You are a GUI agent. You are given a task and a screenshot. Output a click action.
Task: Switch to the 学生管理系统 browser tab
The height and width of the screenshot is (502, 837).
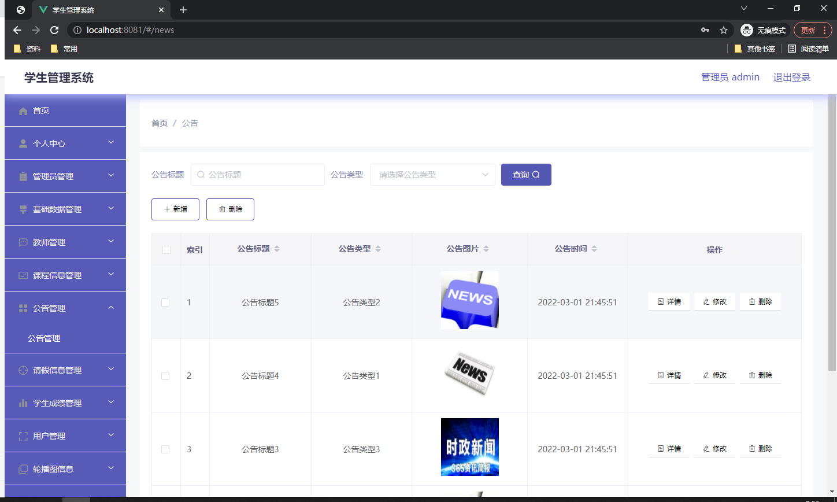click(101, 10)
